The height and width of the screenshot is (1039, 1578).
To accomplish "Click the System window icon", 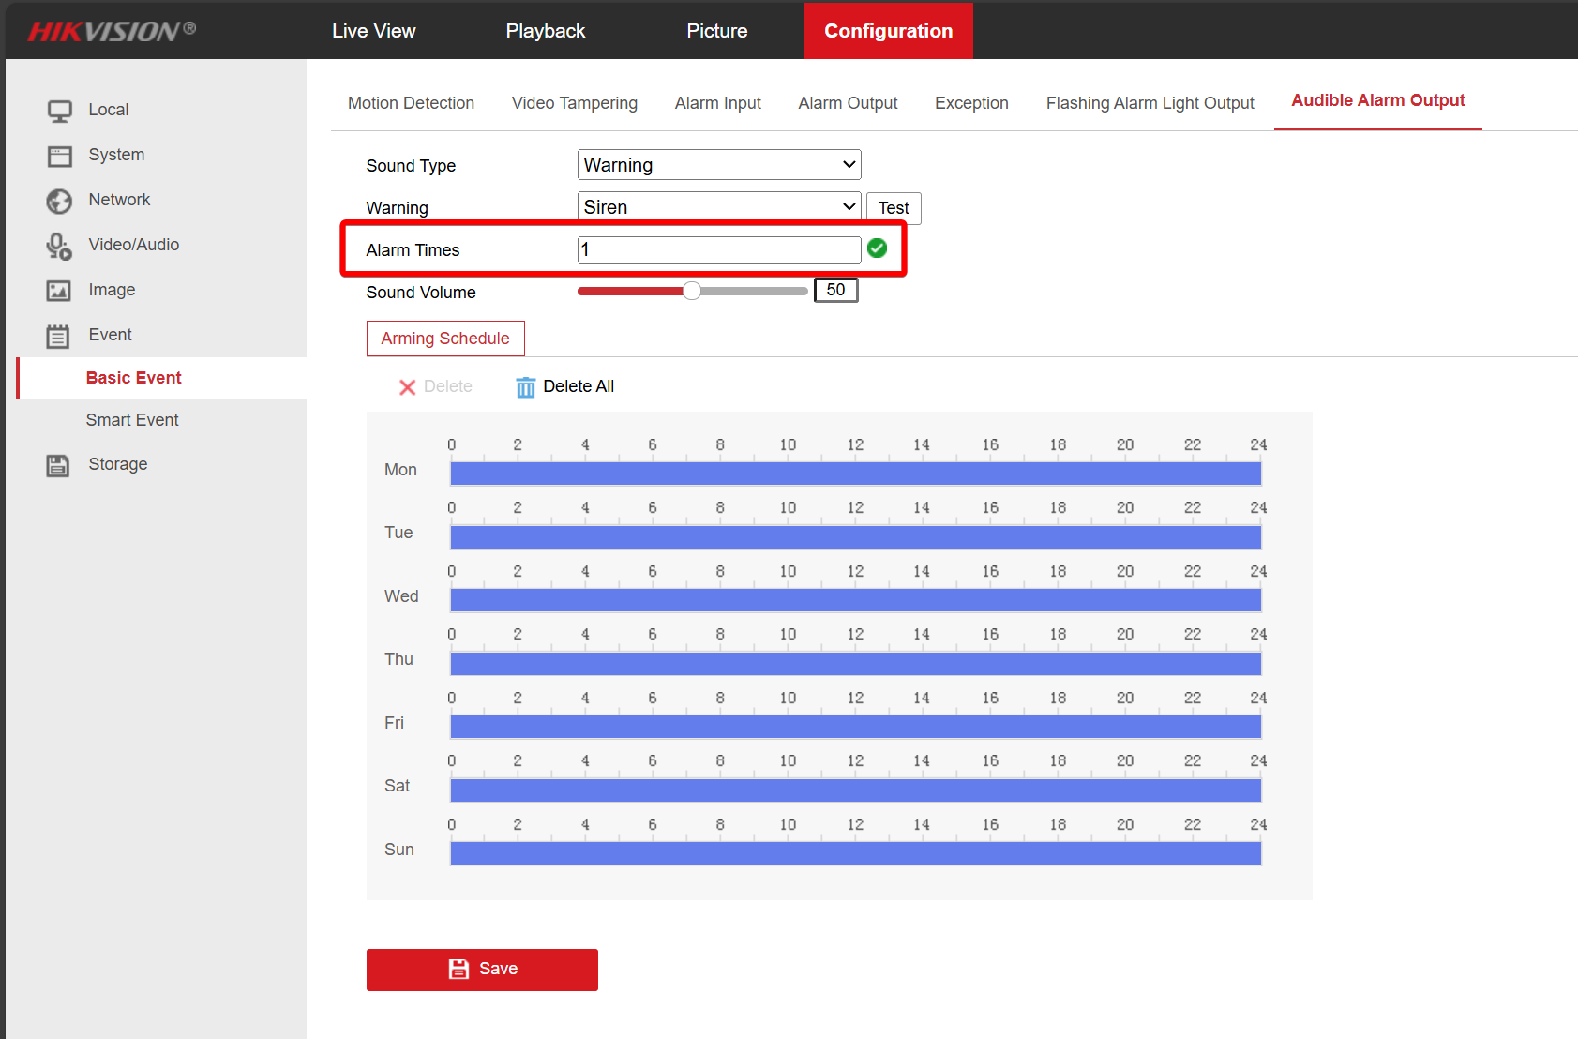I will pos(59,156).
